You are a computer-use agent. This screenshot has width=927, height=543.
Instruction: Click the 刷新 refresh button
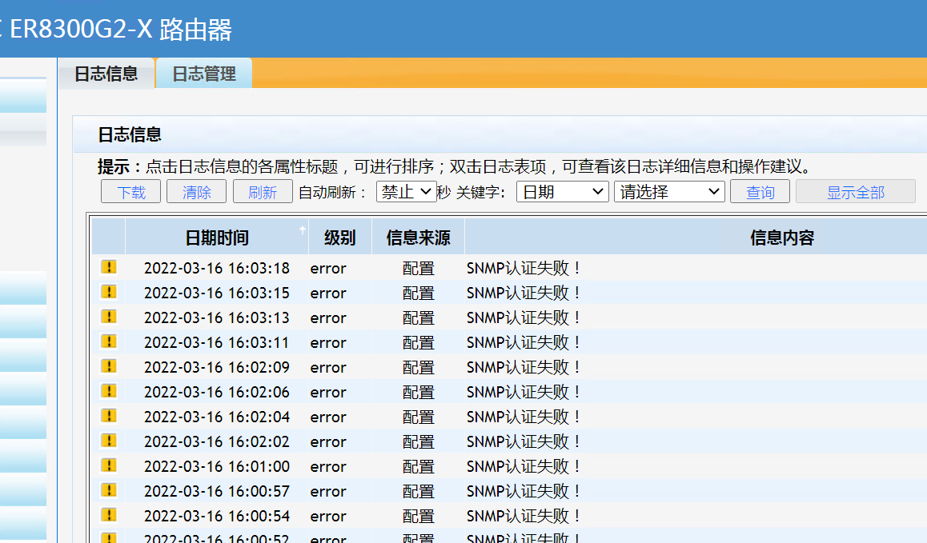click(262, 192)
